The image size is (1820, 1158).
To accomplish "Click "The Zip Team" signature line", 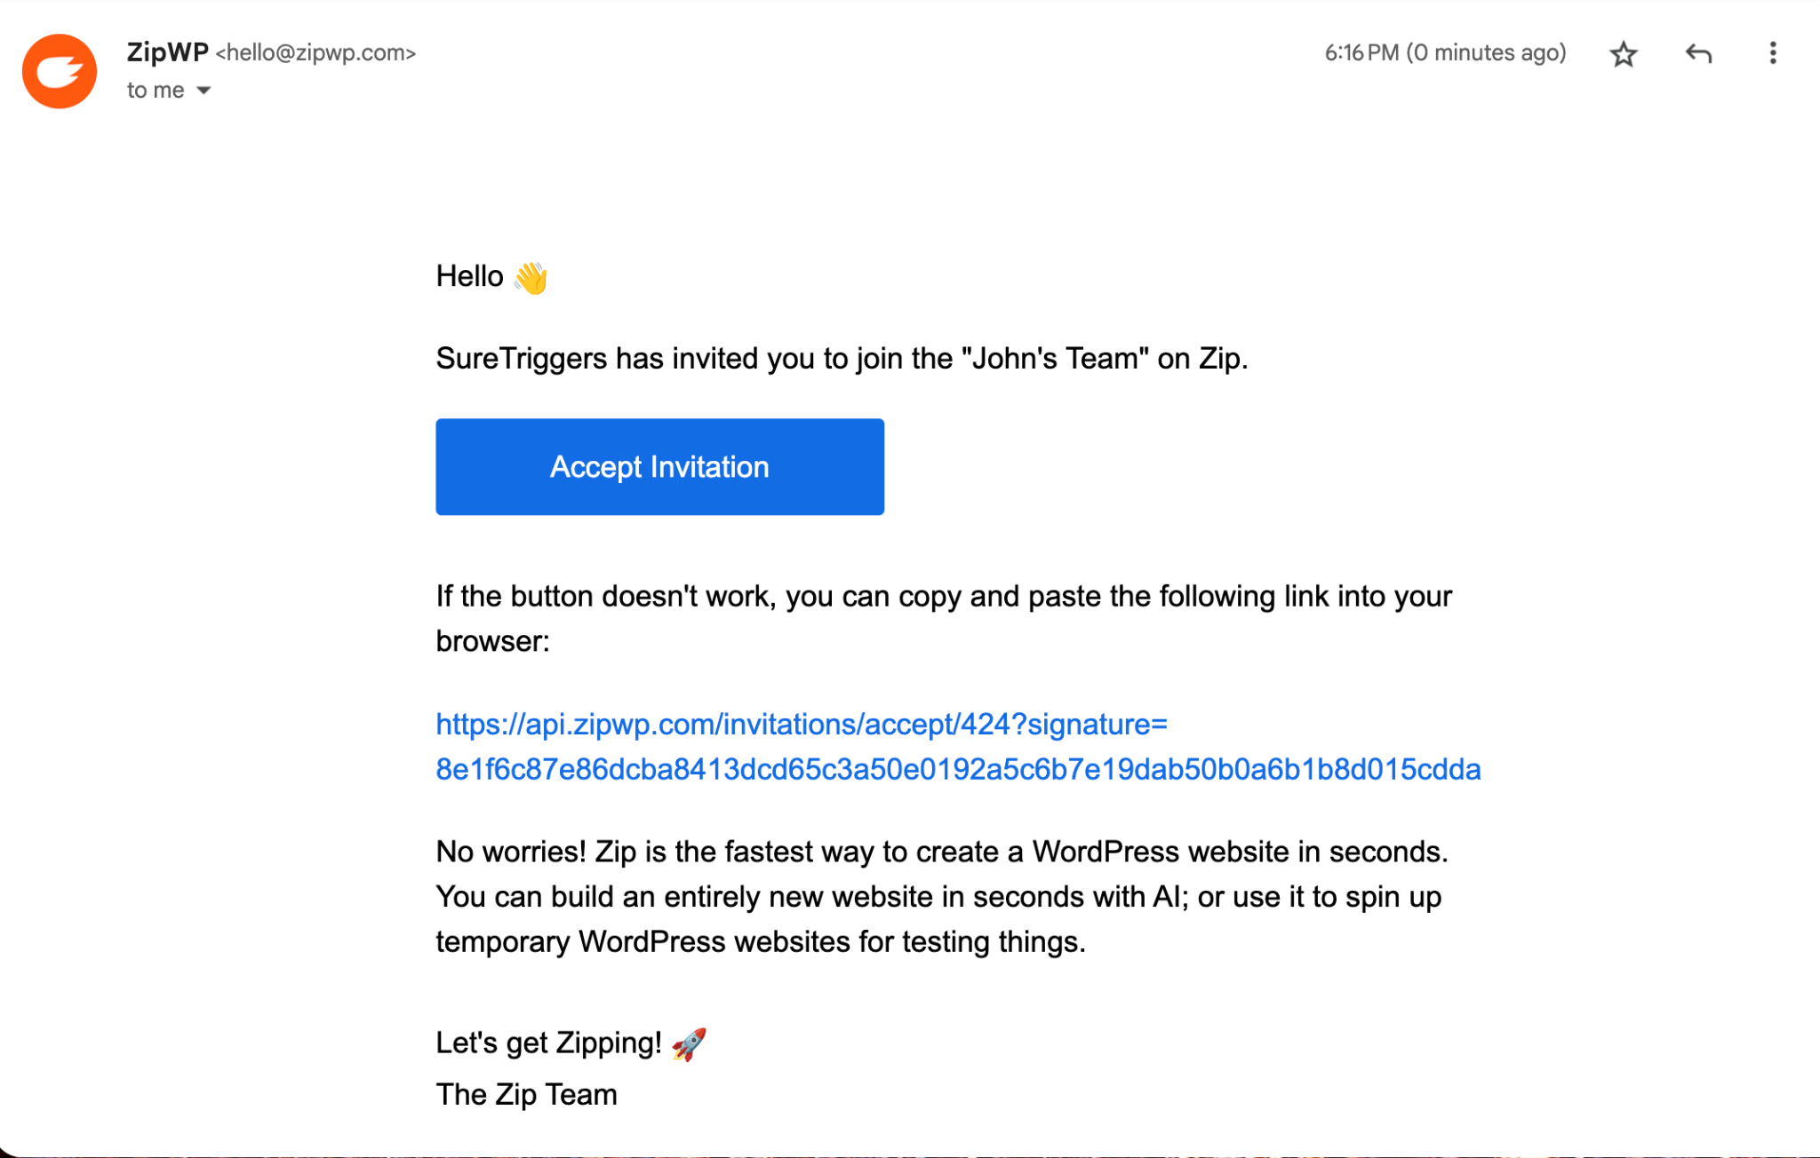I will point(526,1095).
